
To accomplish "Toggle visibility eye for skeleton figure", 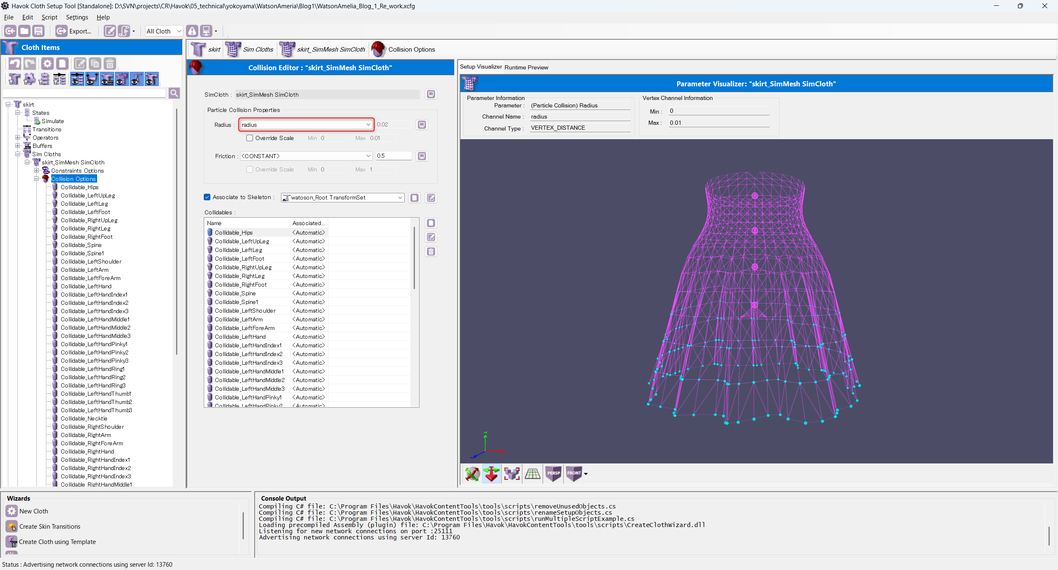I will pos(136,79).
